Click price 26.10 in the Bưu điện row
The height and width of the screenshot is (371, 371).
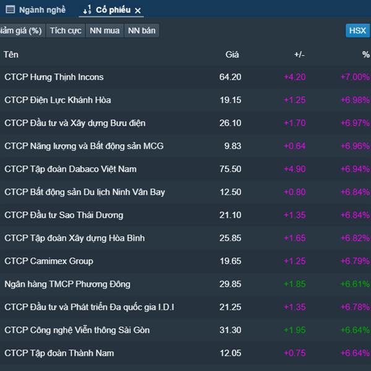[x=230, y=123]
